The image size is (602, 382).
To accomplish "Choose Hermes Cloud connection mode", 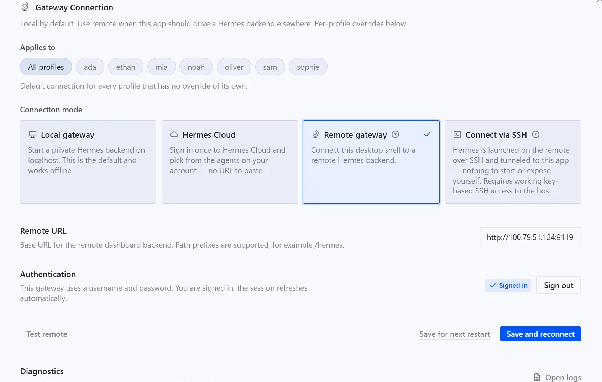I will (x=230, y=162).
